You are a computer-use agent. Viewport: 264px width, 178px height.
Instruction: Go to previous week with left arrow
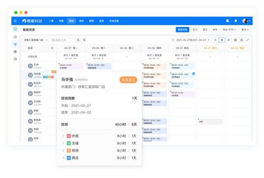(x=173, y=40)
